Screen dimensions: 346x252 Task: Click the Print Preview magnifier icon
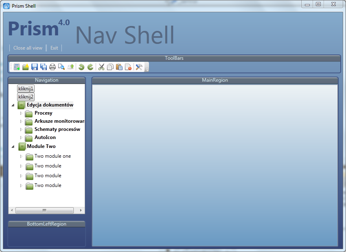pos(61,67)
